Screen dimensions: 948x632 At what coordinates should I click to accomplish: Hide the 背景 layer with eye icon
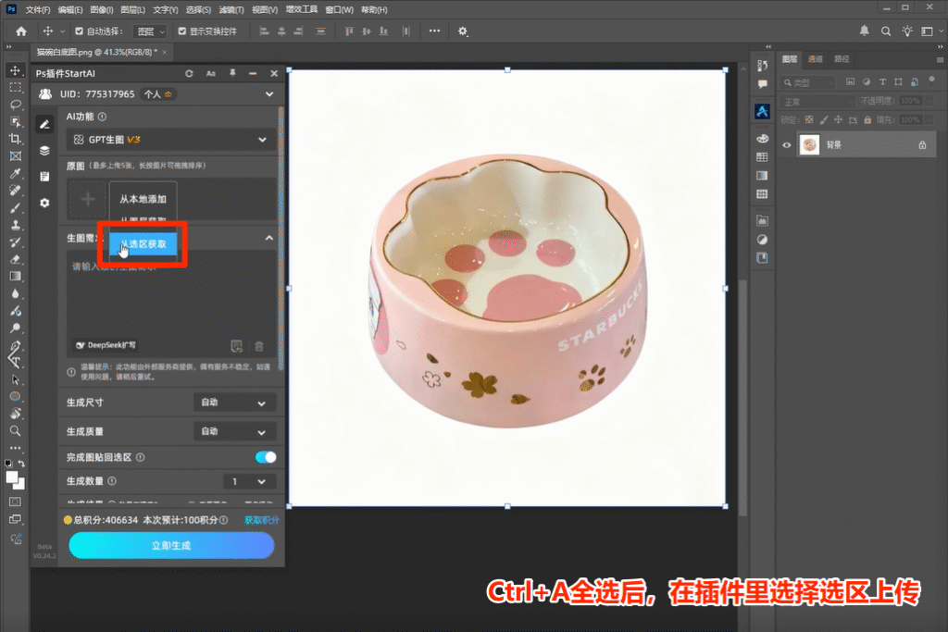coord(787,145)
